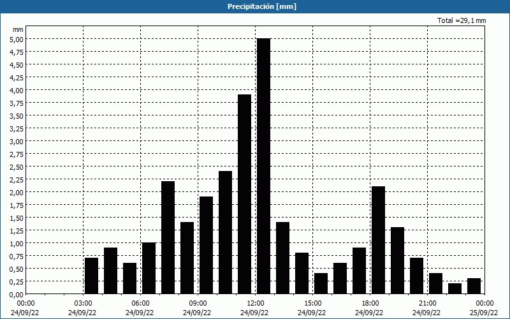Click the 06:00 24/09/22 time label

[x=140, y=308]
